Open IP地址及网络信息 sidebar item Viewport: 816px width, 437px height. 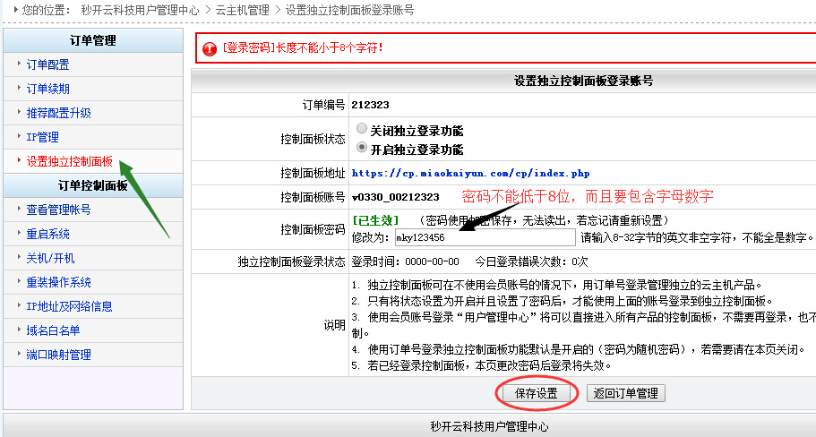(x=69, y=306)
